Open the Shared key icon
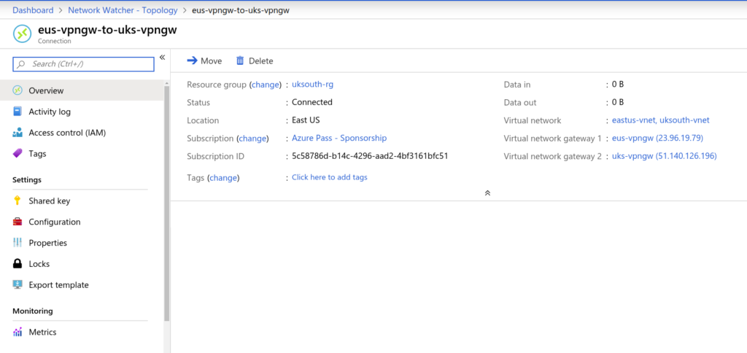Screen dimensions: 747x353 coord(18,201)
